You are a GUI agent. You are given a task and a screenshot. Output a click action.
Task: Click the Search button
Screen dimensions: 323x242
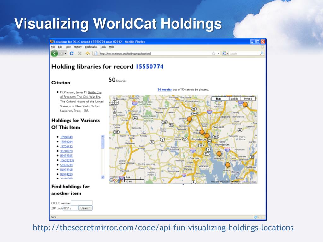pyautogui.click(x=85, y=208)
